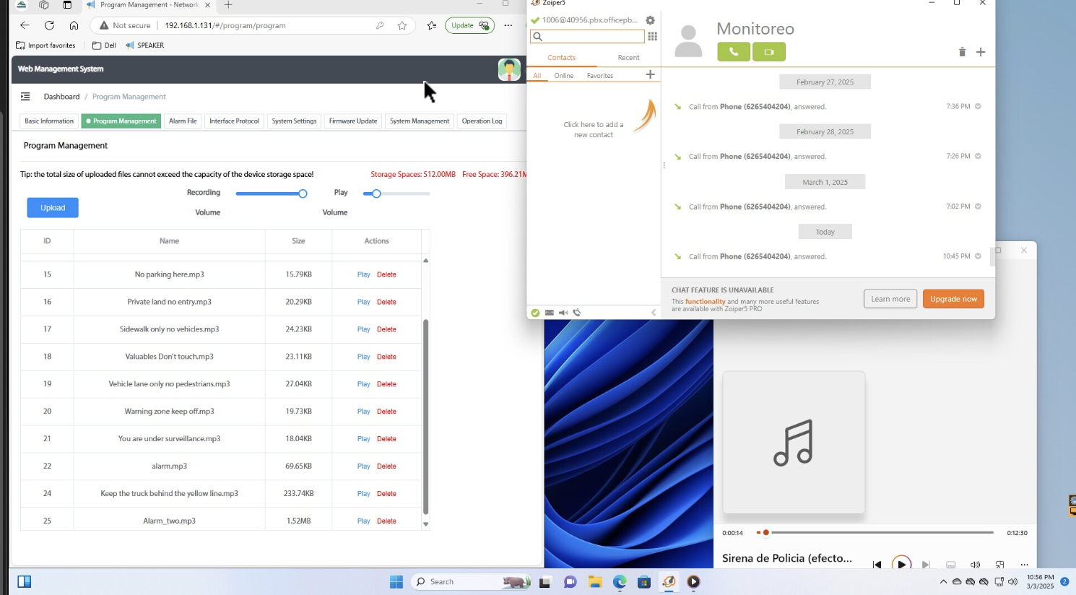Add page to favorites star icon
The width and height of the screenshot is (1076, 595).
pyautogui.click(x=402, y=25)
